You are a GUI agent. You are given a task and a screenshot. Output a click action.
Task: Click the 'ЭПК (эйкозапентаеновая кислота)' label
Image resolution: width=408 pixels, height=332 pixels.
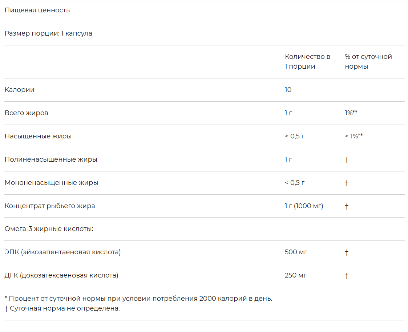click(62, 252)
